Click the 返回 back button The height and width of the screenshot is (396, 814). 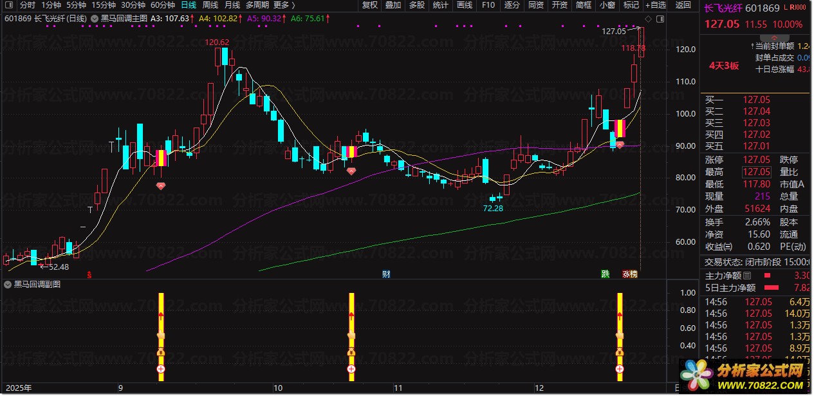tap(683, 5)
